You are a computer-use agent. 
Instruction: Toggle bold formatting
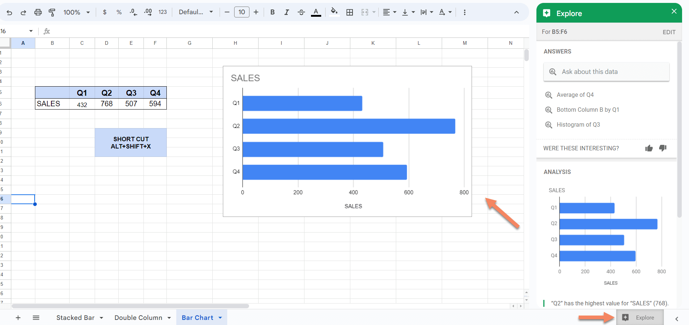(x=272, y=12)
